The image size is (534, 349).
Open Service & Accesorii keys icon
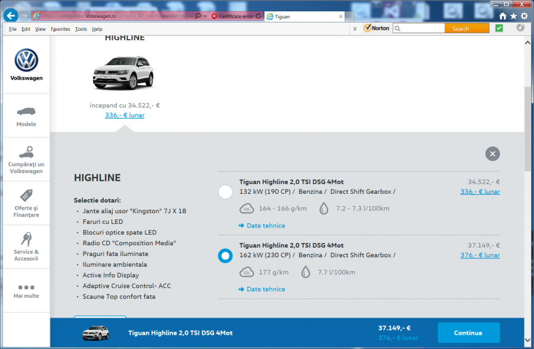click(x=26, y=239)
